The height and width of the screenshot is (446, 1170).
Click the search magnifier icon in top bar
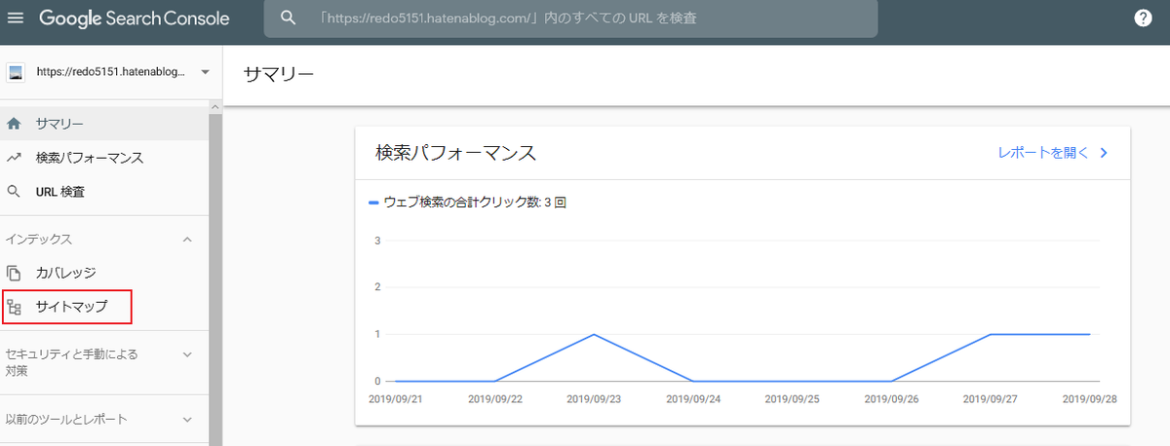point(288,19)
